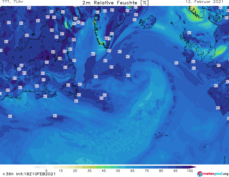This screenshot has height=177, width=229.
Task: Select the "+36h Init:18Z10FEB2021" forecast run text
Action: pyautogui.click(x=29, y=174)
